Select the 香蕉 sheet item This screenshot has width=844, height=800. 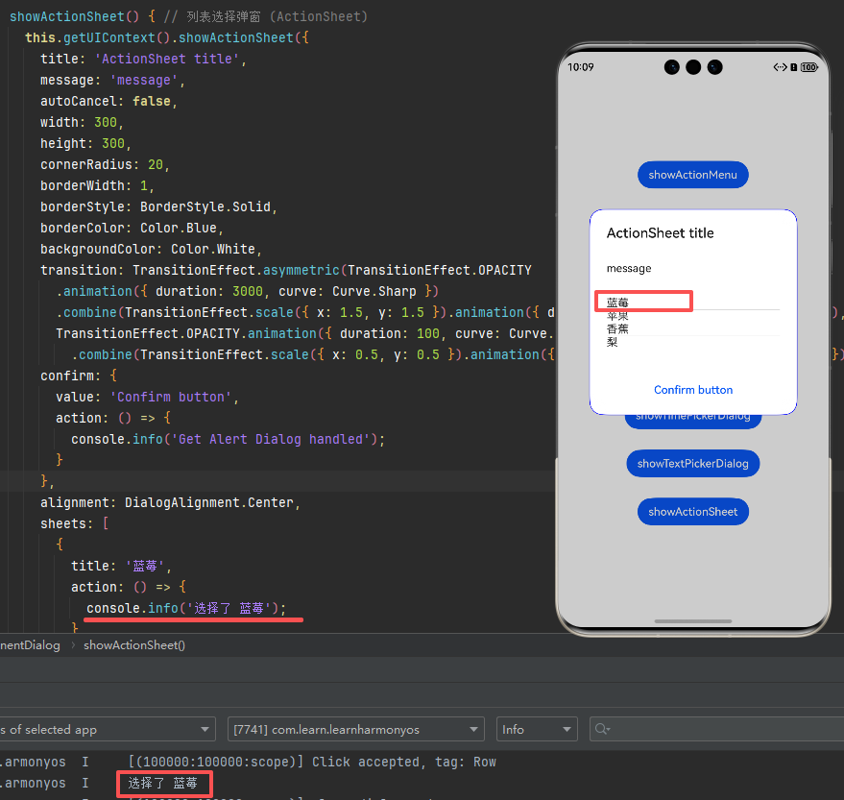[617, 328]
